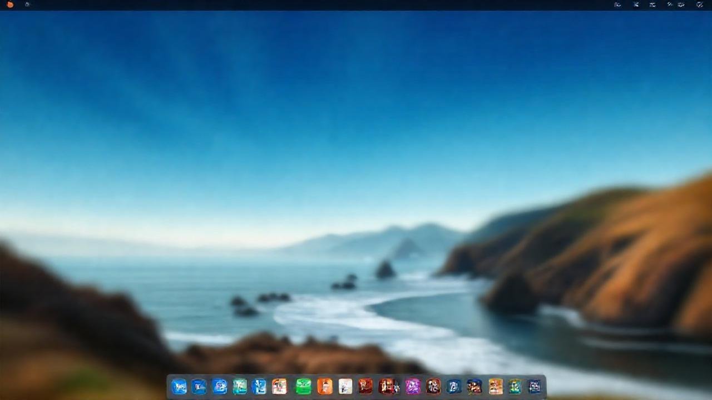Open the Apple menu
Image resolution: width=712 pixels, height=400 pixels.
tap(10, 4)
